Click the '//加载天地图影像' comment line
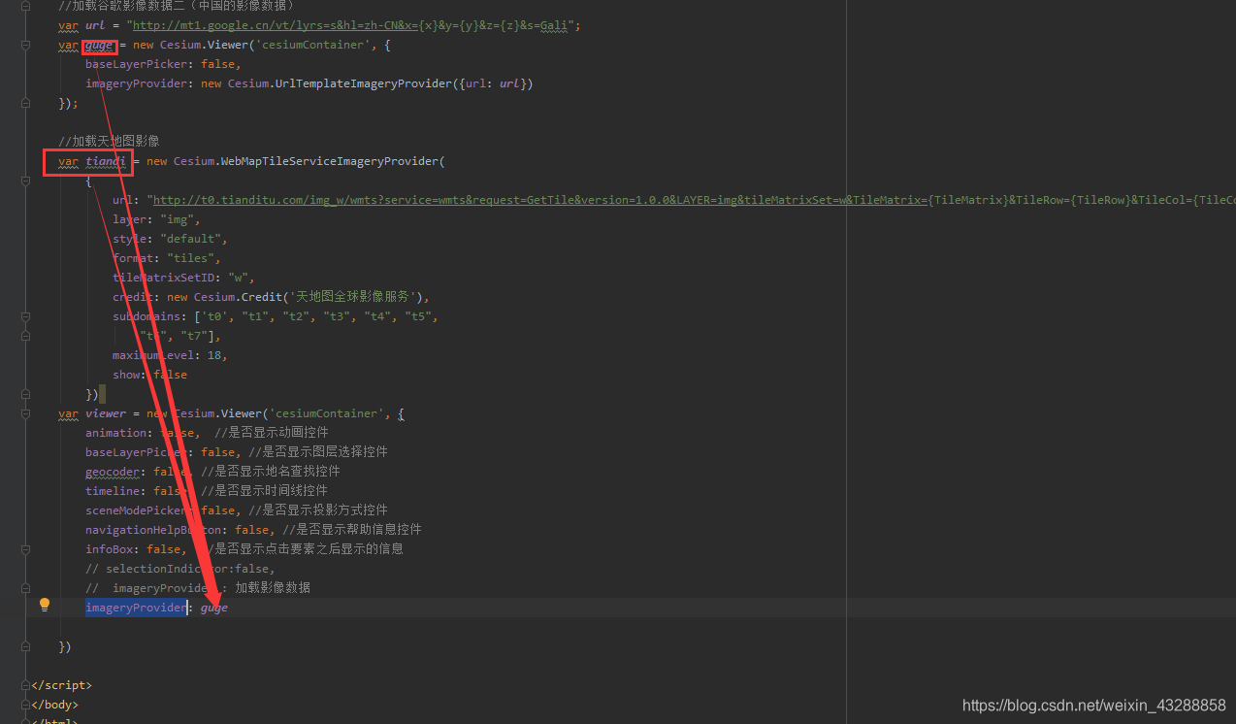This screenshot has width=1236, height=724. pyautogui.click(x=109, y=142)
